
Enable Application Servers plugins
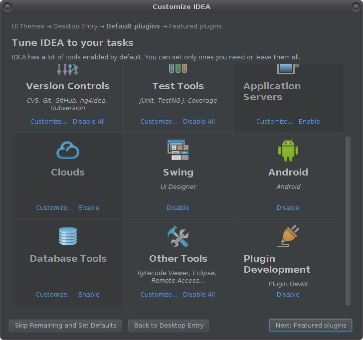click(309, 122)
